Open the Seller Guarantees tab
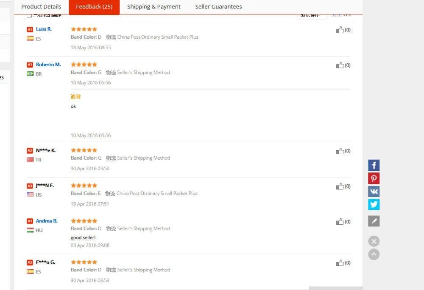Viewport: 424px width, 290px height. 218,7
